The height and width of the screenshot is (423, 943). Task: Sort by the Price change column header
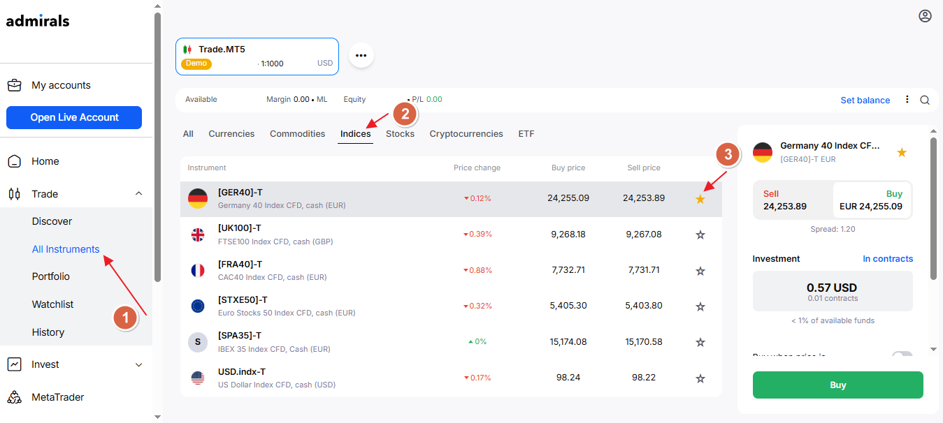[x=477, y=168]
